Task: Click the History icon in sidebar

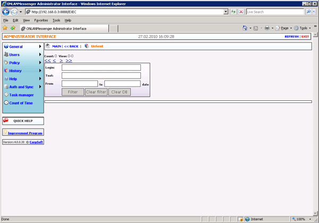Action: click(6, 71)
